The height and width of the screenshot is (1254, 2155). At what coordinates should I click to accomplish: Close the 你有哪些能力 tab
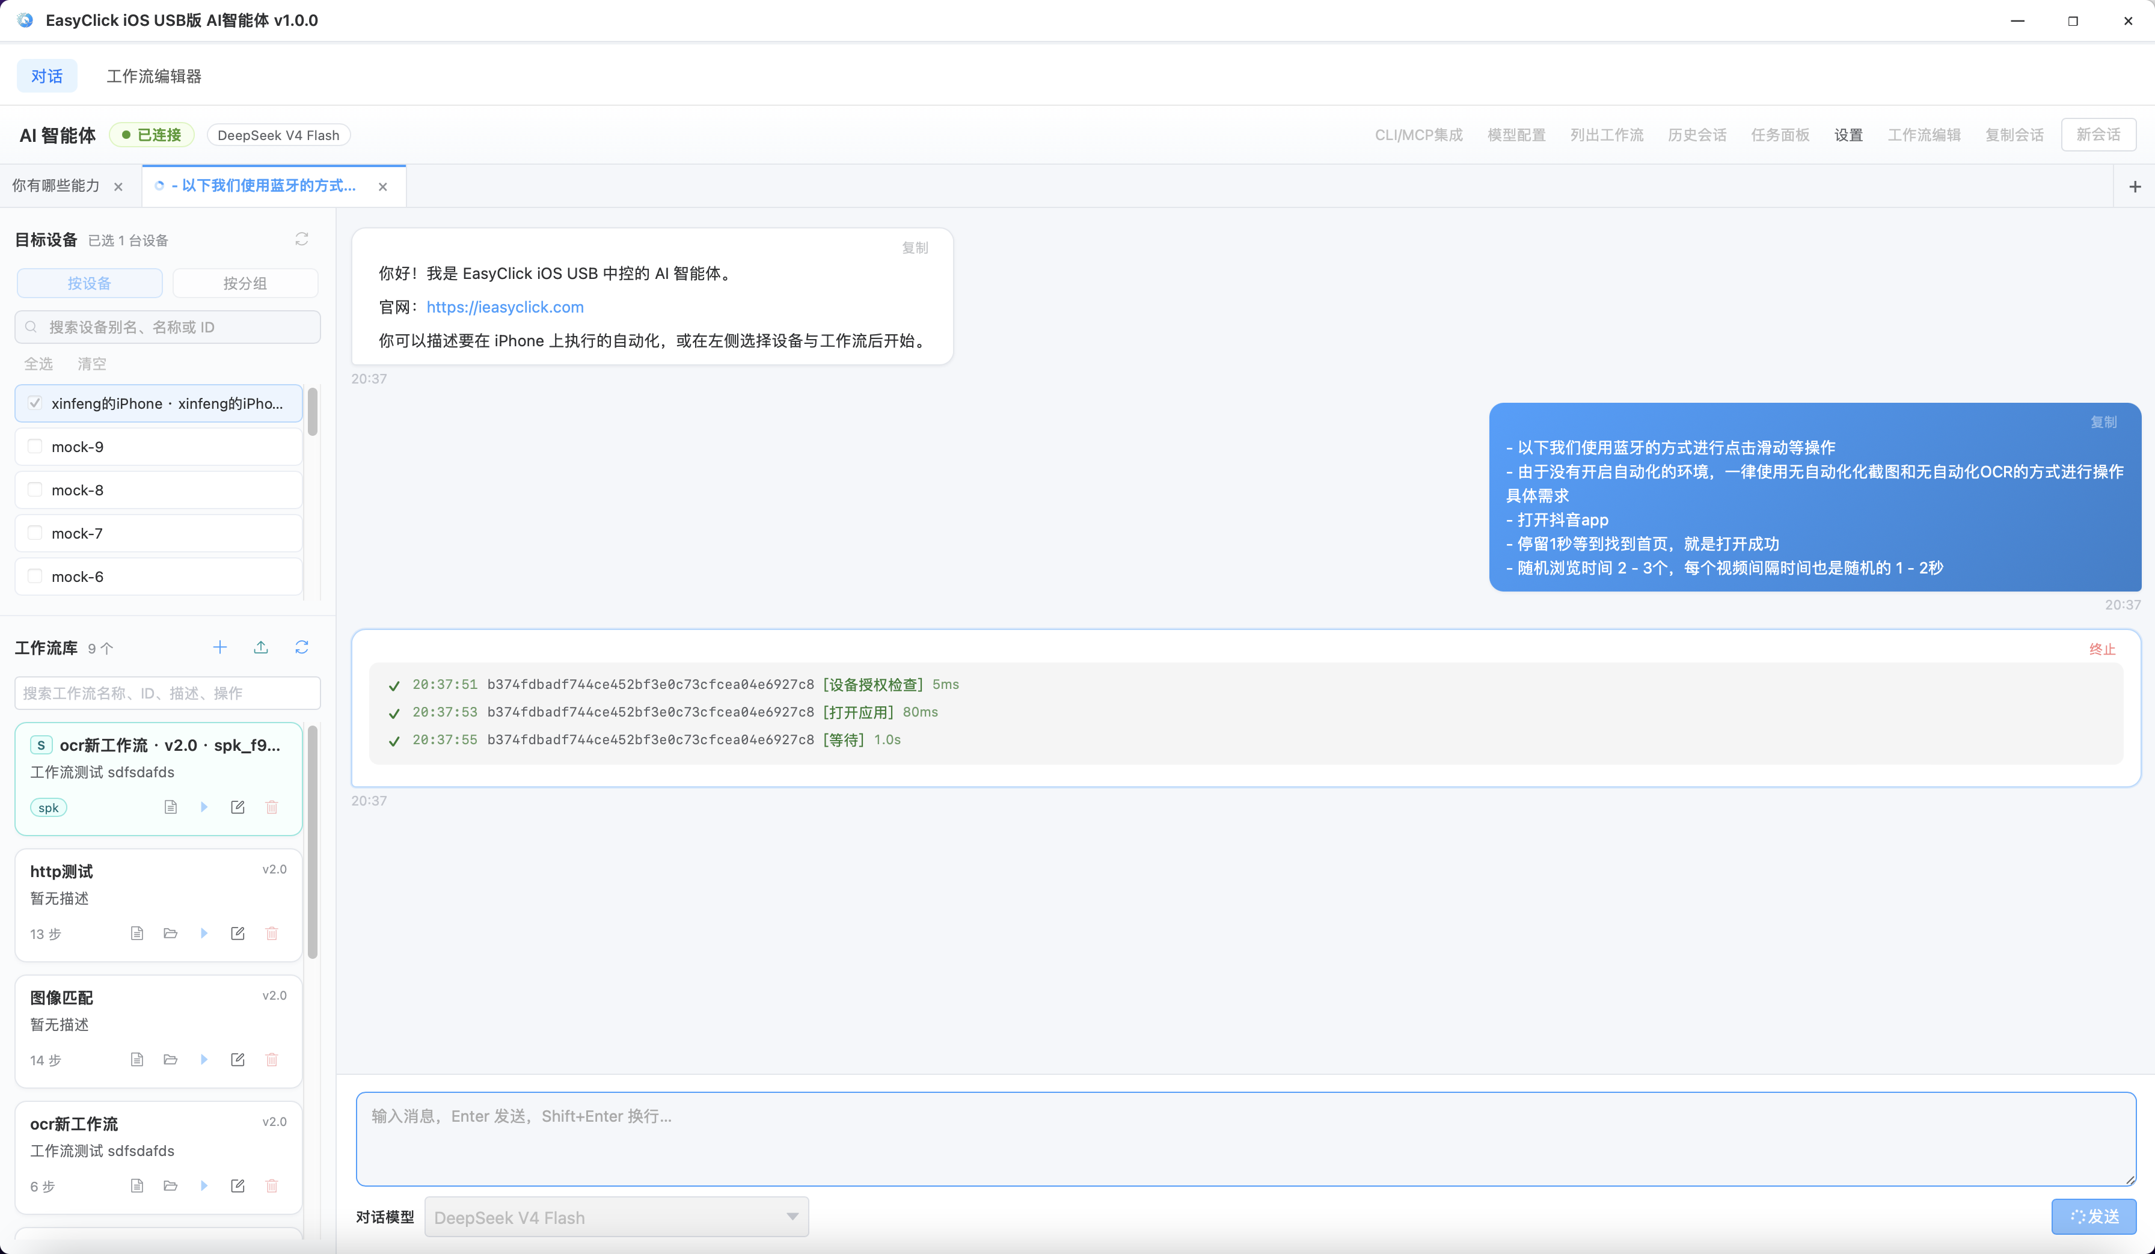click(118, 186)
